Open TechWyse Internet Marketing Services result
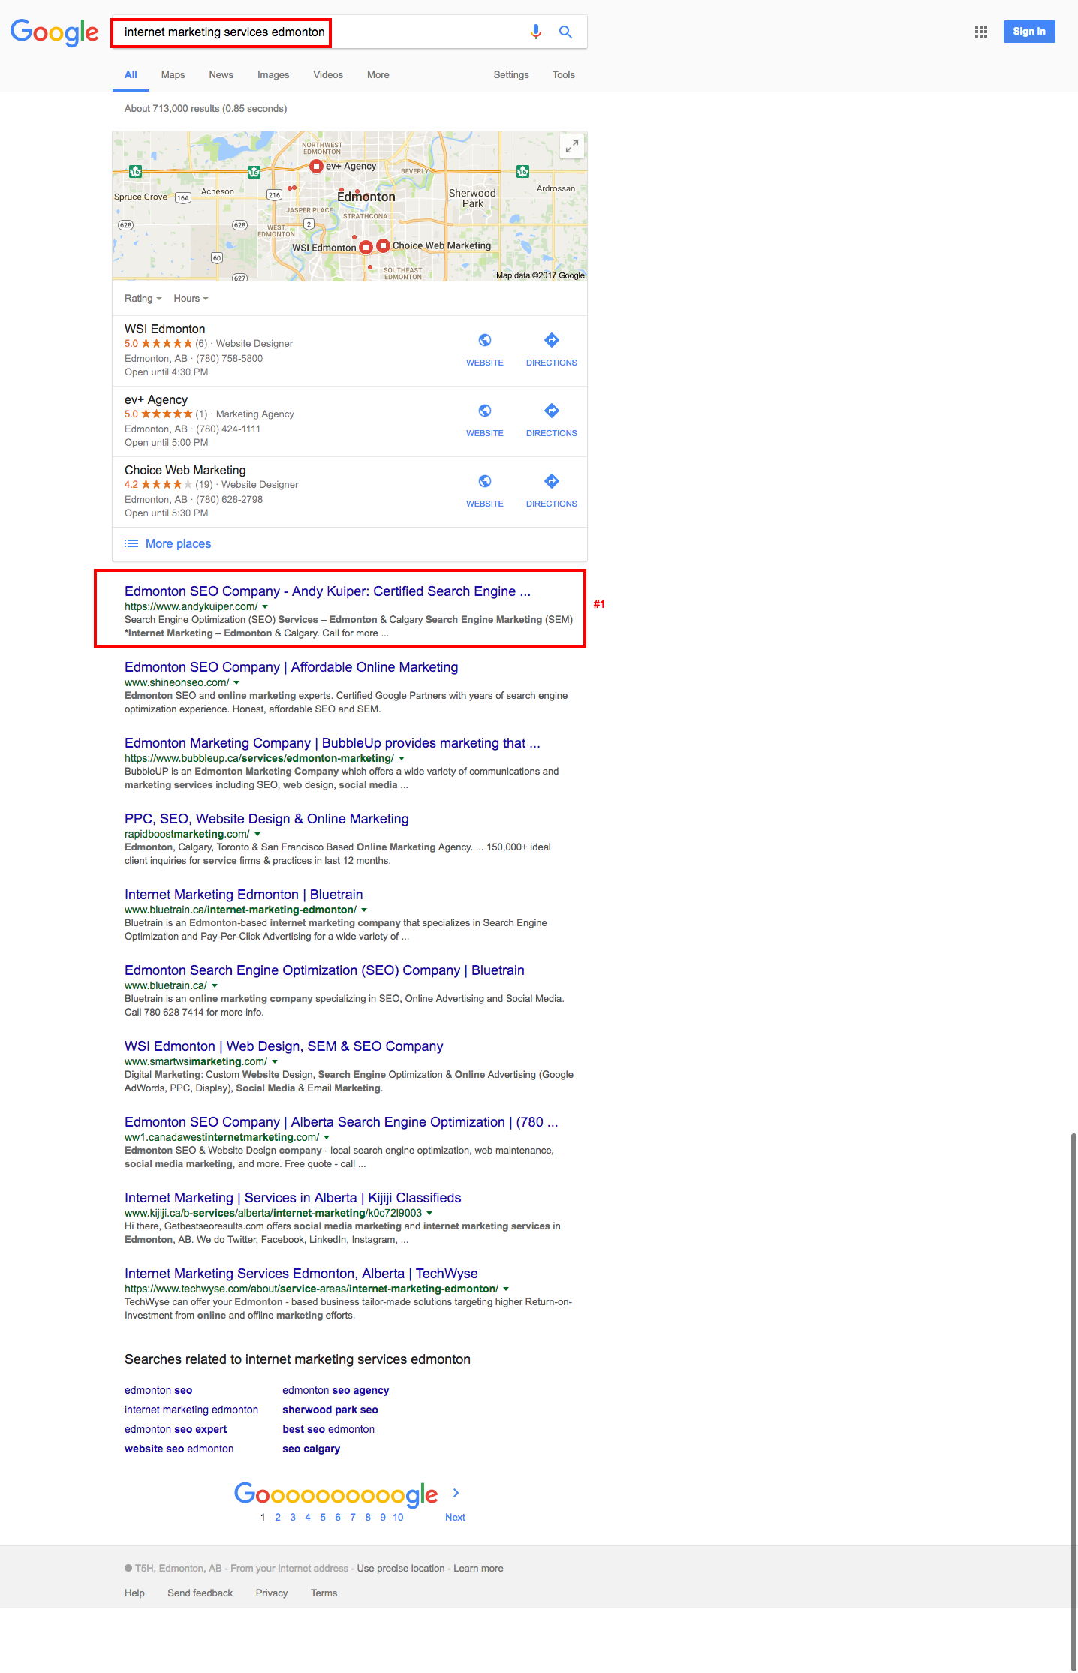 [x=301, y=1274]
